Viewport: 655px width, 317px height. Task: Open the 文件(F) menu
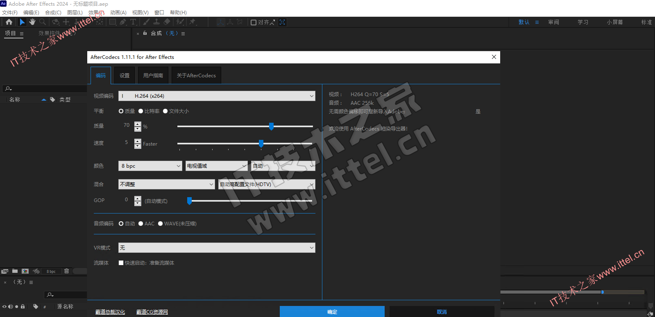(x=10, y=13)
